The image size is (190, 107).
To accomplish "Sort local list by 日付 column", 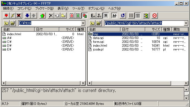I will (47, 29).
